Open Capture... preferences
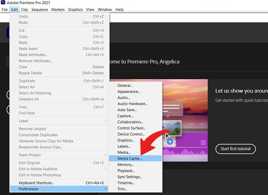The height and width of the screenshot is (195, 268). [x=135, y=116]
